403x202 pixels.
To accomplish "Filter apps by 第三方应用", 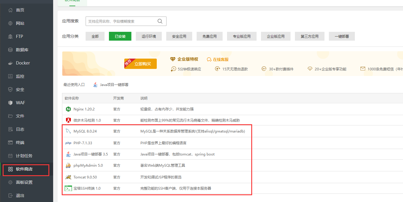I will click(310, 36).
